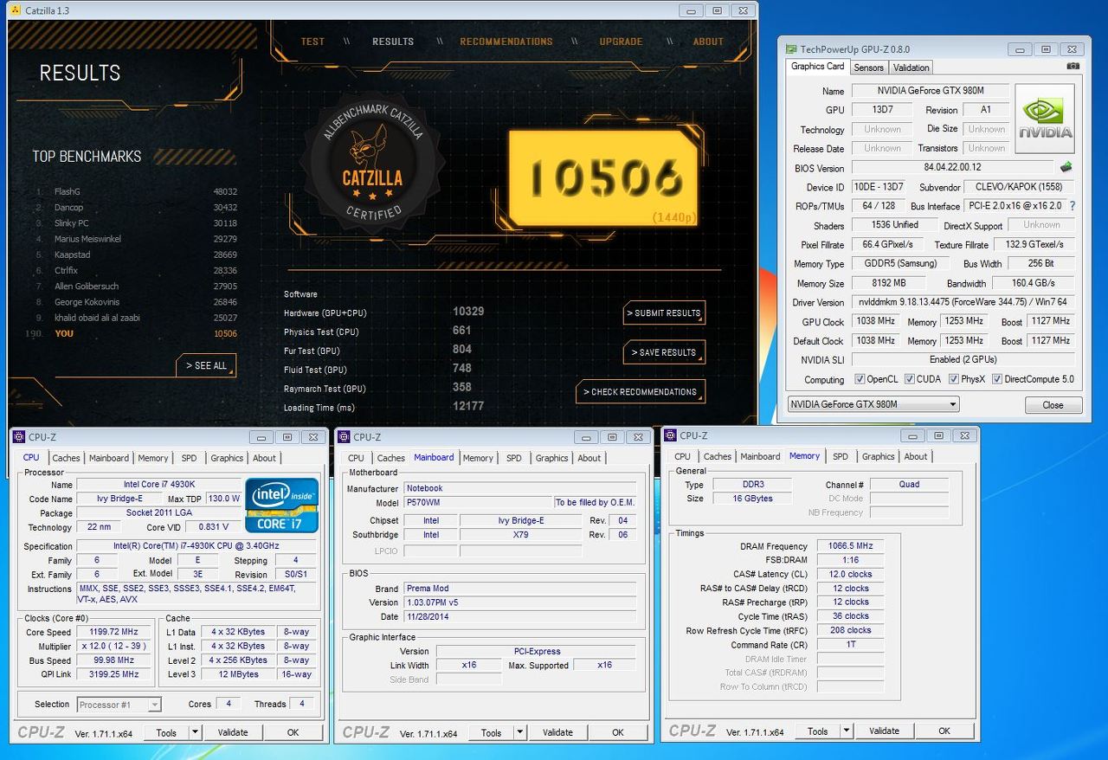
Task: Toggle the OpenCL checkbox
Action: tap(860, 379)
